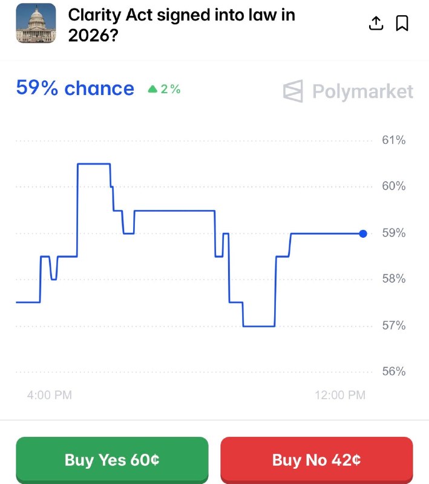Image resolution: width=429 pixels, height=484 pixels.
Task: Click the blue endpoint dot on the chart
Action: pos(362,233)
